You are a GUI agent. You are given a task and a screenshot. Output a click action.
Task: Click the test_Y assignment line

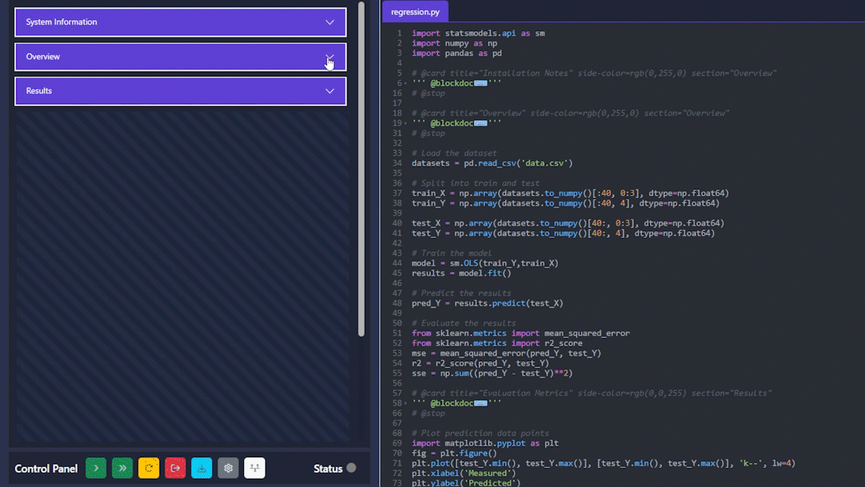[x=564, y=233]
